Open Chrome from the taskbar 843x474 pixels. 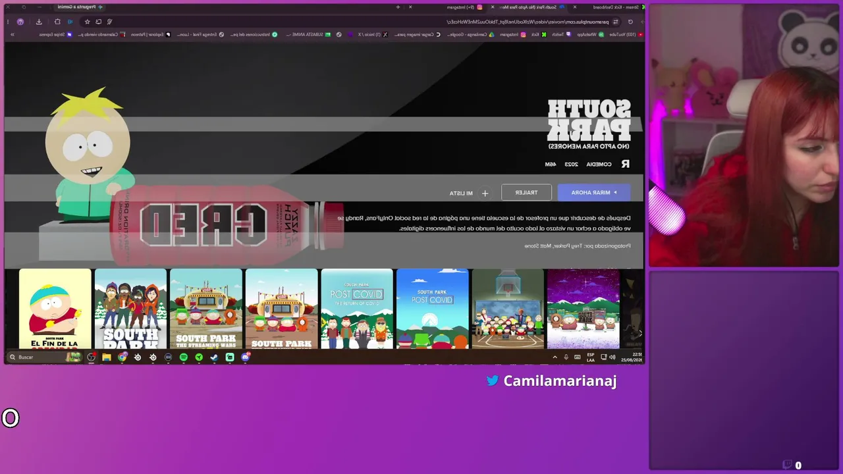122,357
